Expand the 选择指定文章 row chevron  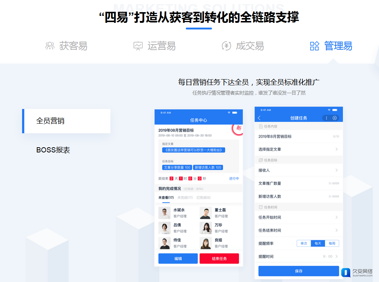click(336, 149)
